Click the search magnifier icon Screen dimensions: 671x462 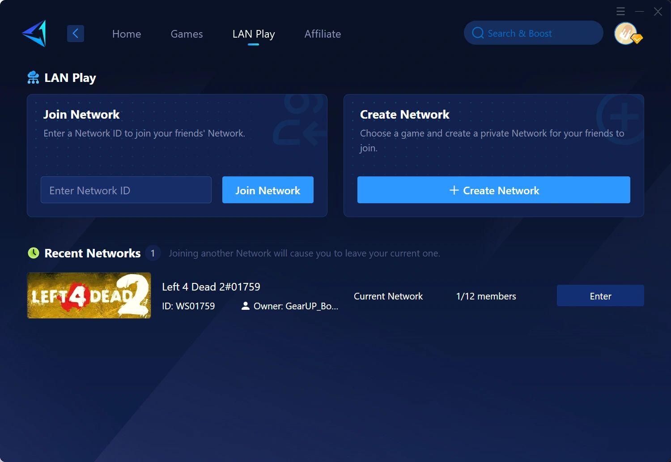pyautogui.click(x=478, y=33)
